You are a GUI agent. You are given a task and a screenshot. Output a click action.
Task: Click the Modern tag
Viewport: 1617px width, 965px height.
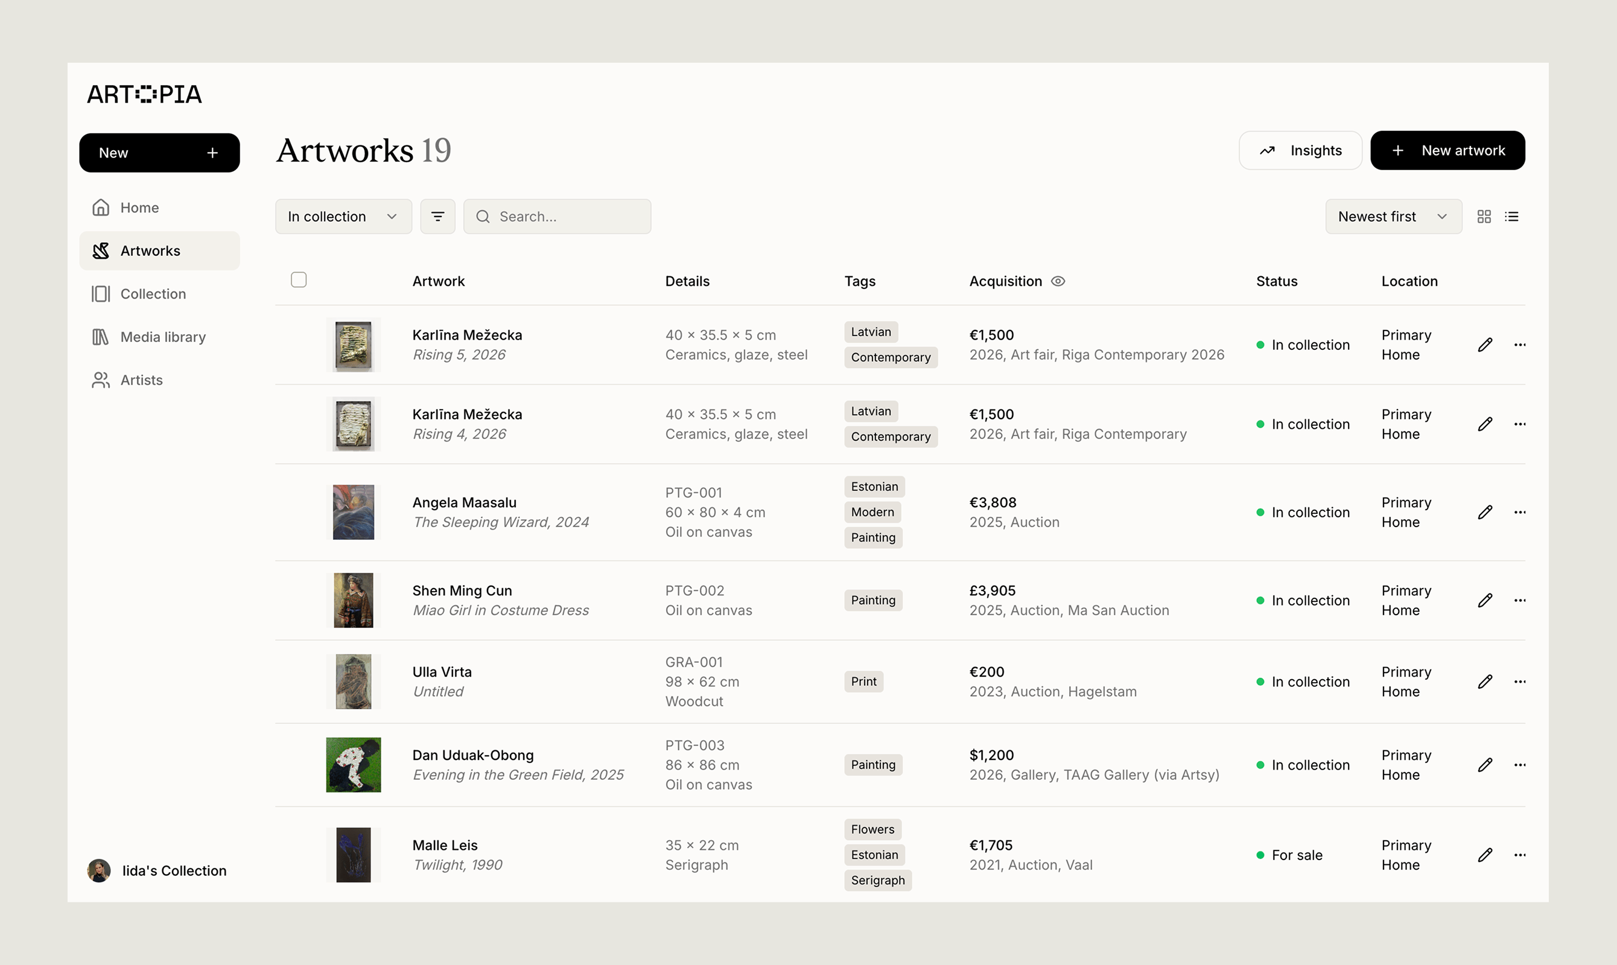[872, 512]
